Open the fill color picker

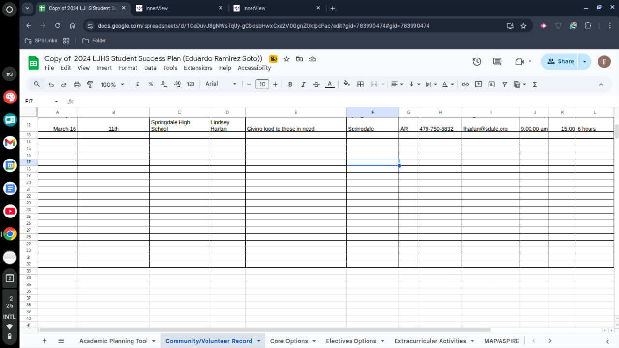[x=346, y=84]
